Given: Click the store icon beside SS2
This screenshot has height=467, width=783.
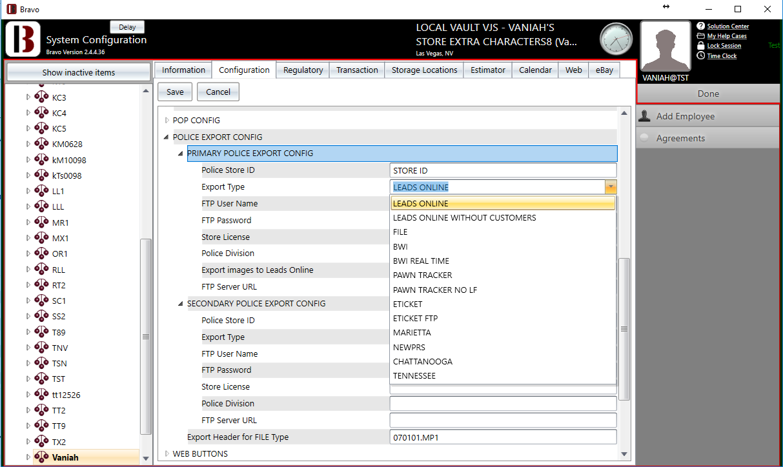Looking at the screenshot, I should point(42,316).
